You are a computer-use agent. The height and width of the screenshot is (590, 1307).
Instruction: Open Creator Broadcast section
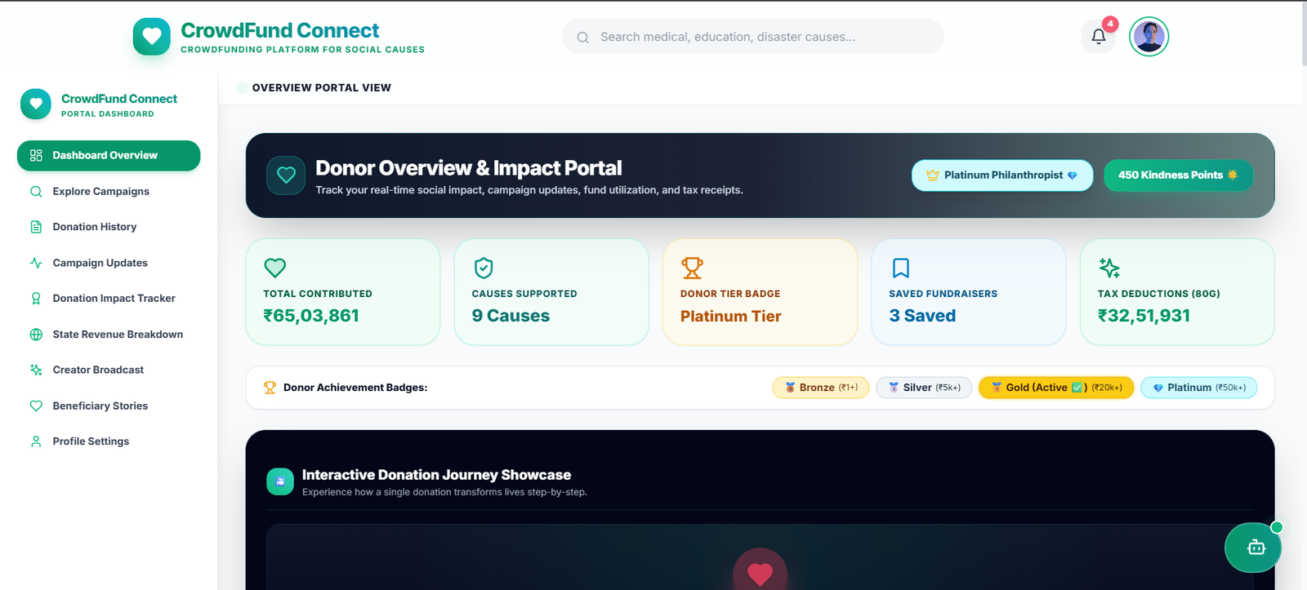tap(109, 370)
